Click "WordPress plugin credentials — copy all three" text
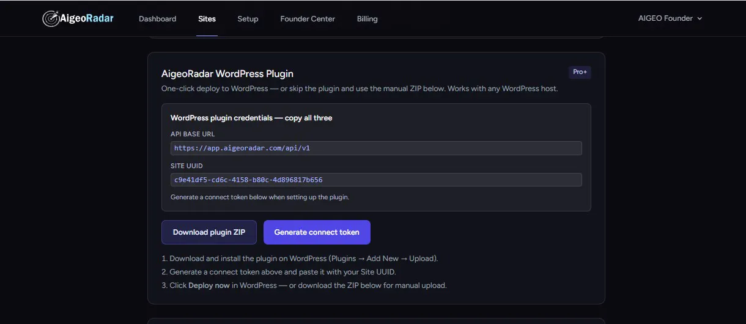Screen dimensions: 746x324 (x=251, y=118)
